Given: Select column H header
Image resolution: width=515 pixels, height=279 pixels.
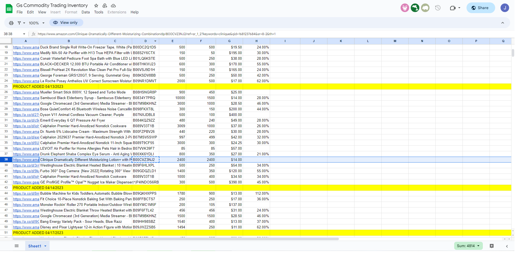Looking at the screenshot, I should click(256, 41).
